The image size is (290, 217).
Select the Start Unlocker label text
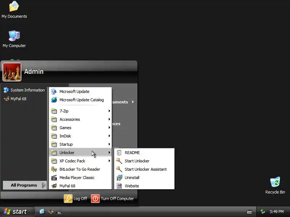tap(137, 161)
